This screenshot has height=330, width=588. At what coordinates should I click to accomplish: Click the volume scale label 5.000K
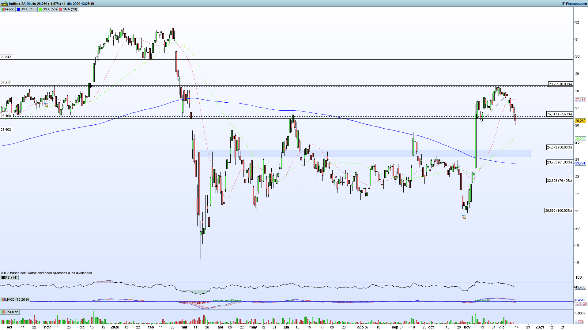click(580, 313)
